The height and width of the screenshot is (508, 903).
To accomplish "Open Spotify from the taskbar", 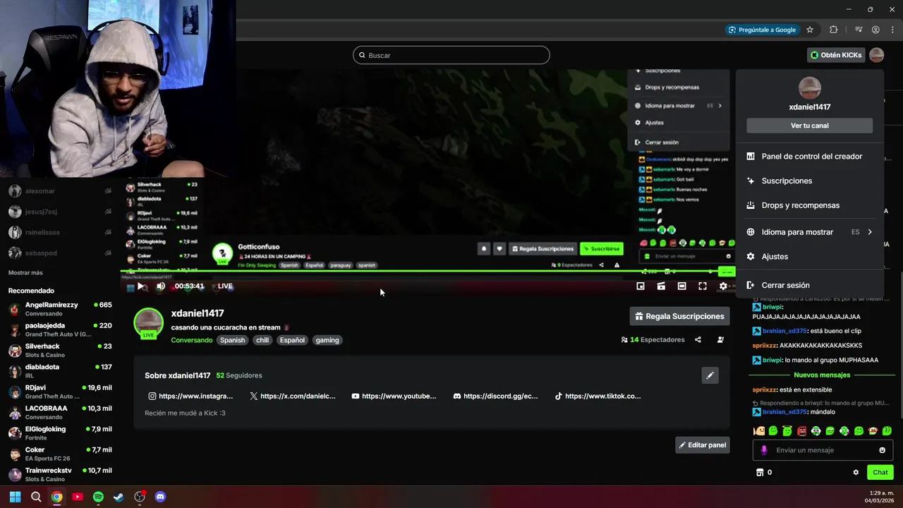I will pos(98,497).
